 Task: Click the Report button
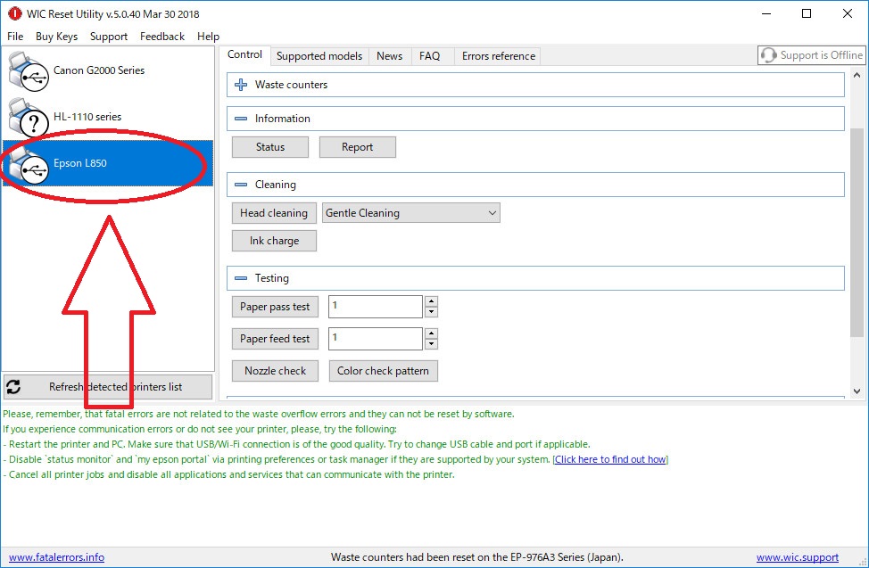click(358, 147)
